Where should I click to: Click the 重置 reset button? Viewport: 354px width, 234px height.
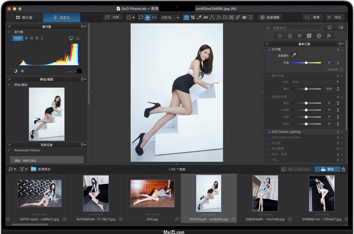tap(312, 17)
